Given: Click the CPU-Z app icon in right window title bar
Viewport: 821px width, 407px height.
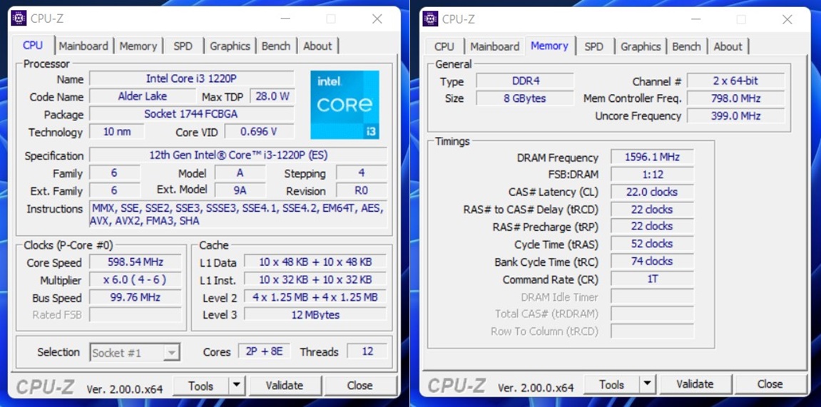Looking at the screenshot, I should tap(430, 19).
